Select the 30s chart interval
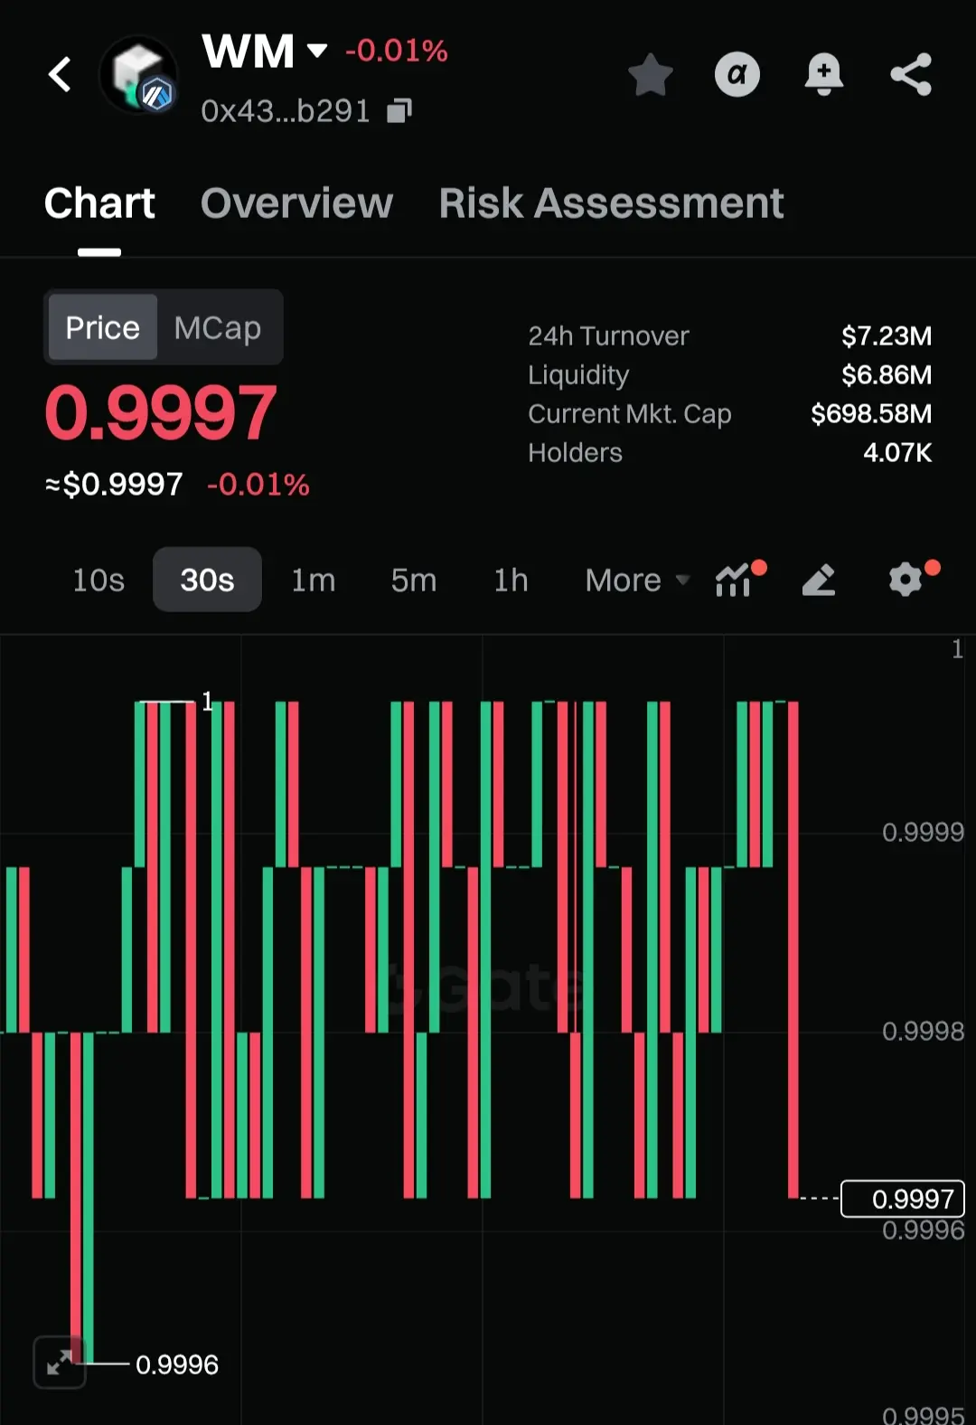This screenshot has width=976, height=1425. 207,580
